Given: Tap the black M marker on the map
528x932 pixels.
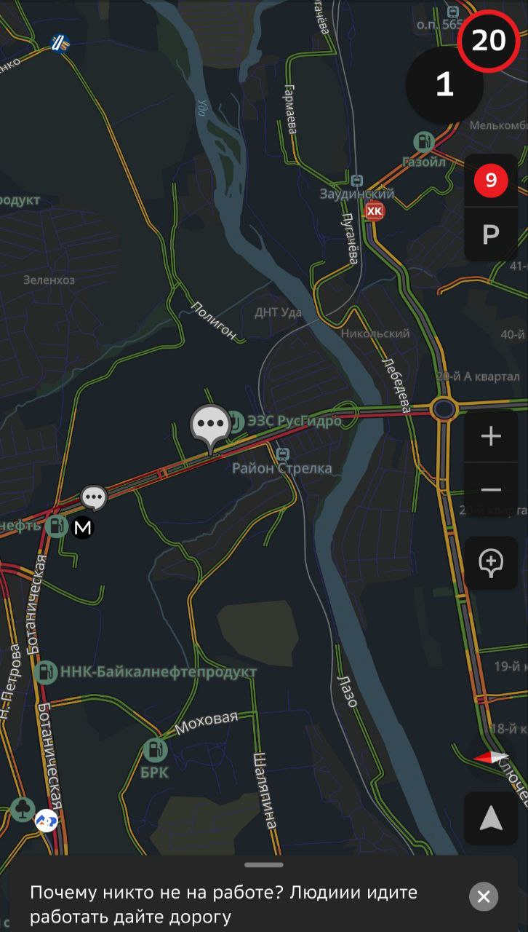Looking at the screenshot, I should click(83, 527).
